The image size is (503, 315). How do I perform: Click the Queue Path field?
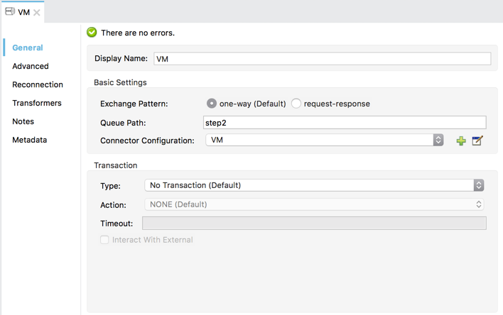point(345,123)
